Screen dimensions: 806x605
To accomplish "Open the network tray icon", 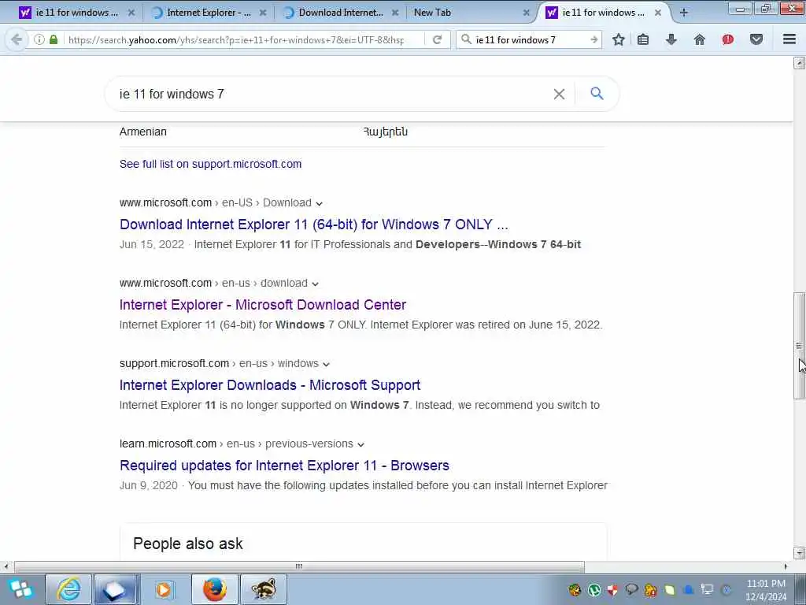I will 708,589.
